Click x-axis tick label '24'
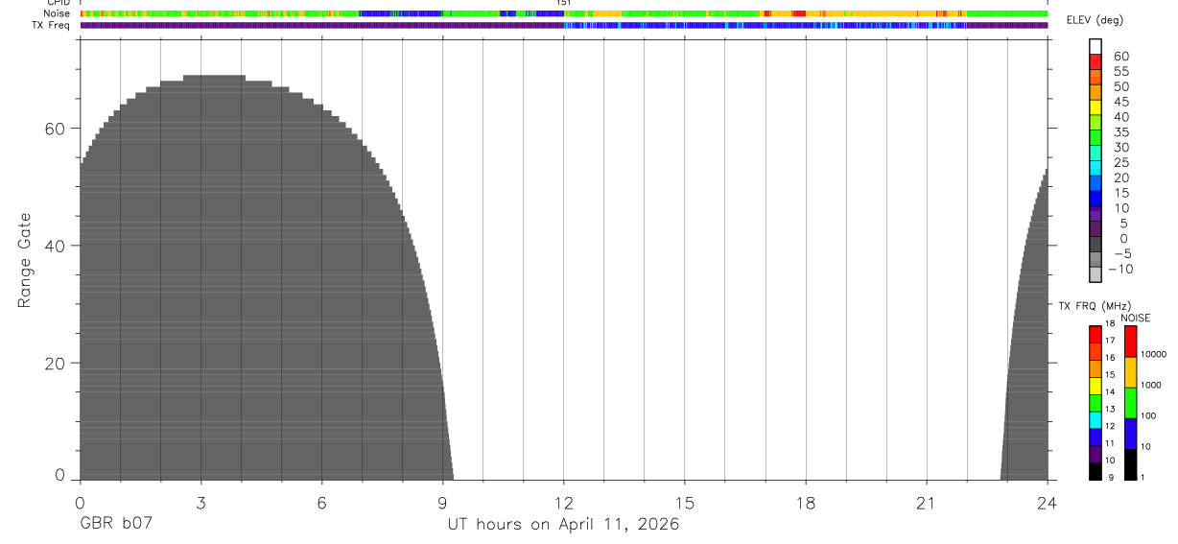 (1048, 503)
